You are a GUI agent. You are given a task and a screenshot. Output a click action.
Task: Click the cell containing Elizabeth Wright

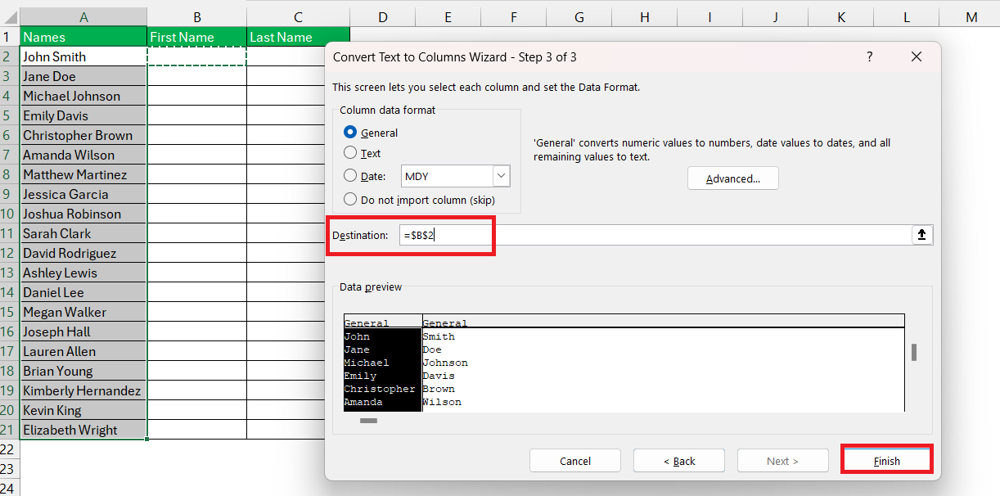pyautogui.click(x=83, y=430)
